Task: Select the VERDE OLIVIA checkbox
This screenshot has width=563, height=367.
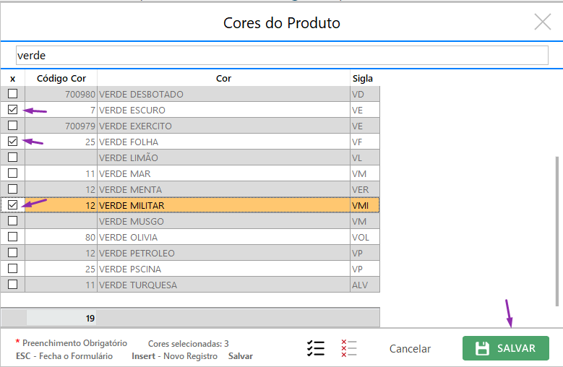Action: 12,237
